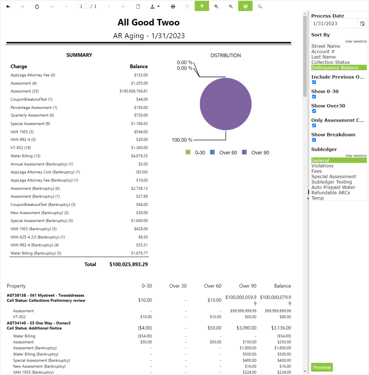
Task: Select Collection Status in Sort By list
Action: tap(330, 62)
